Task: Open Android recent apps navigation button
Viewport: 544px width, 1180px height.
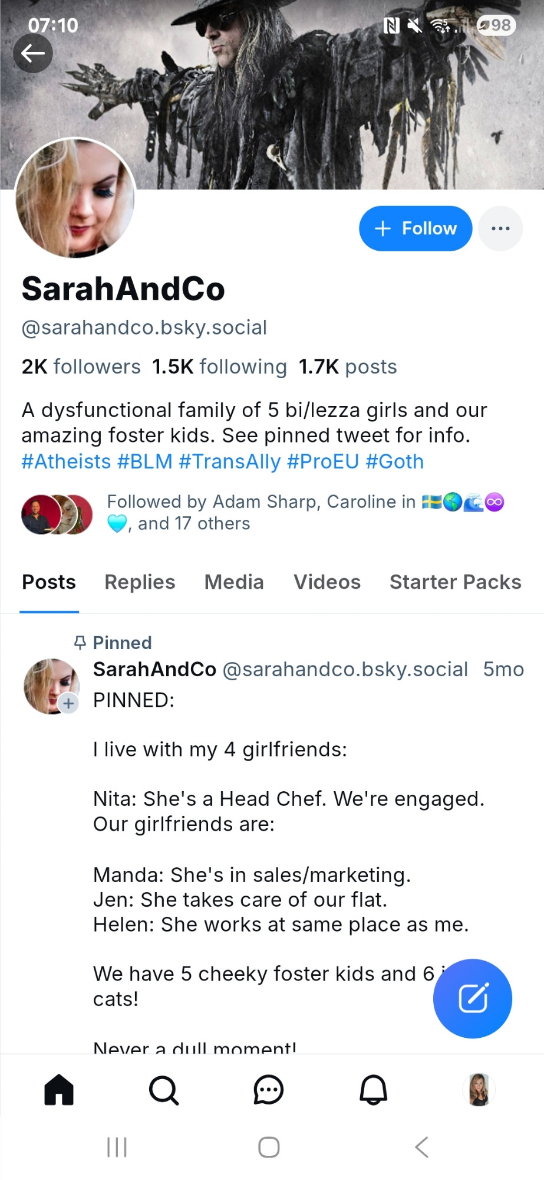Action: coord(117,1148)
